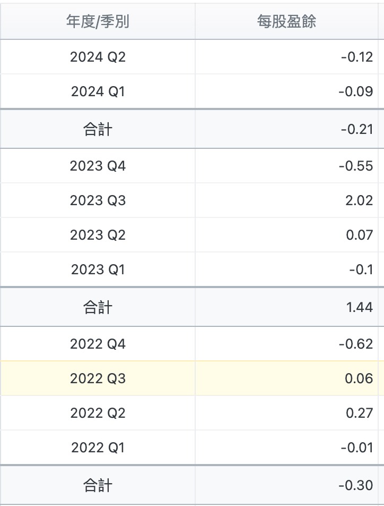This screenshot has height=506, width=384.
Task: Select the 2023 Q2 row label
Action: (98, 235)
